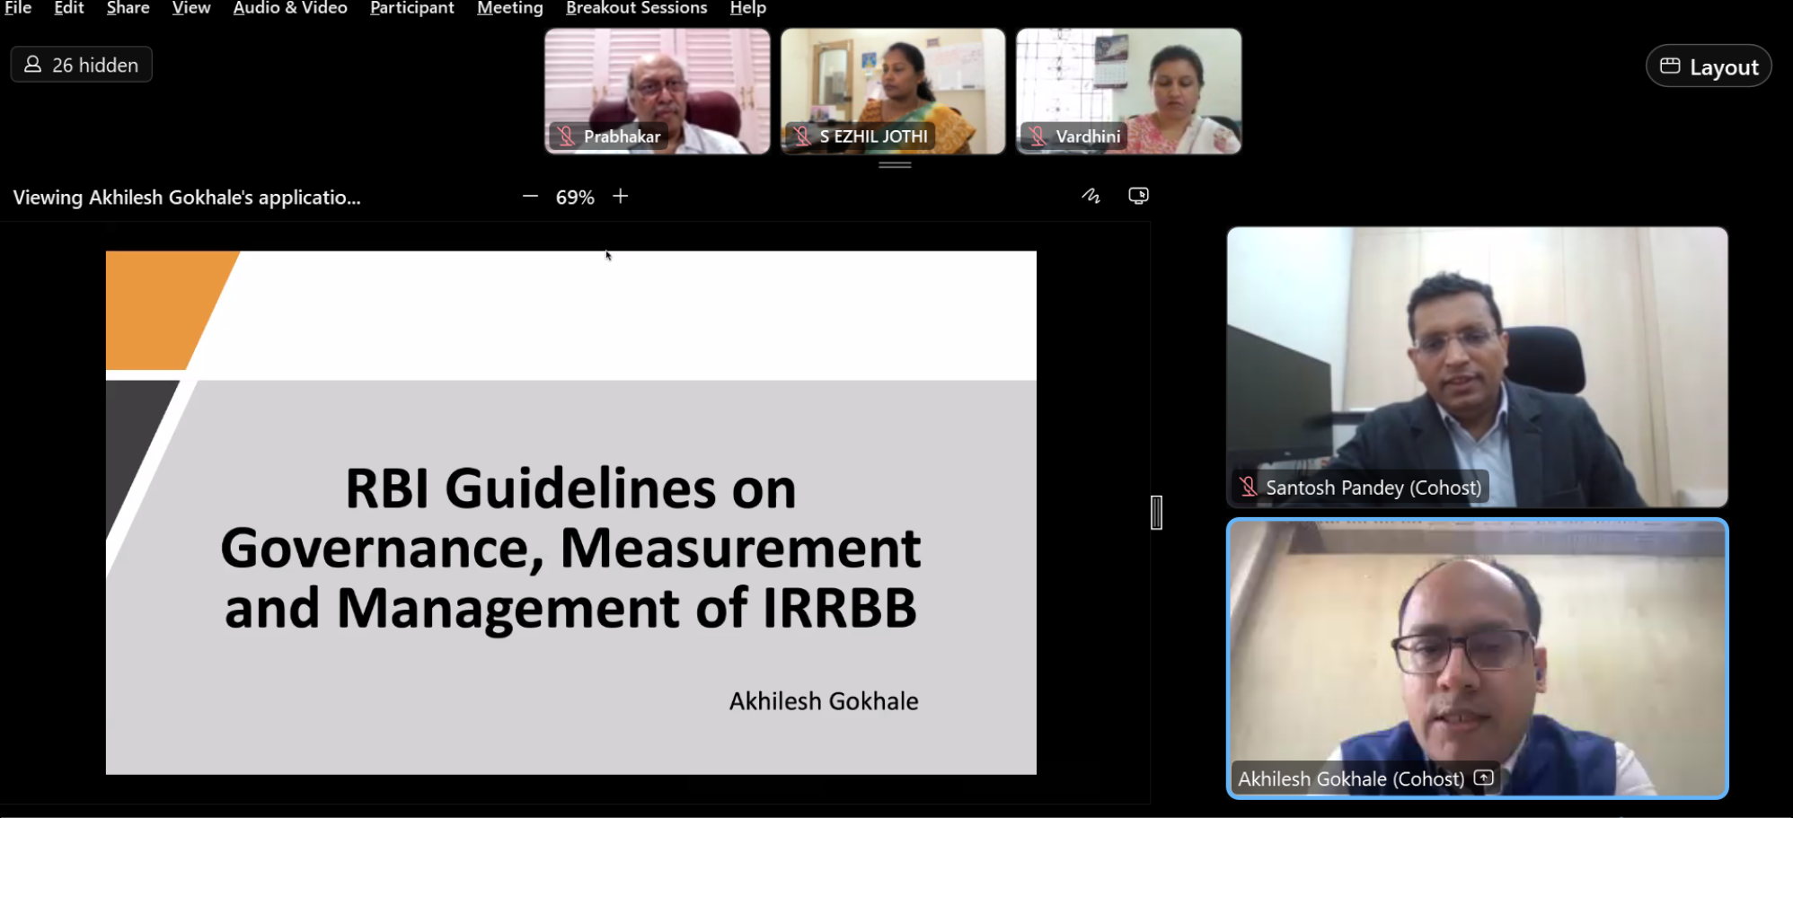This screenshot has height=897, width=1793.
Task: Select Vardhini's video thumbnail
Action: pos(1129,81)
